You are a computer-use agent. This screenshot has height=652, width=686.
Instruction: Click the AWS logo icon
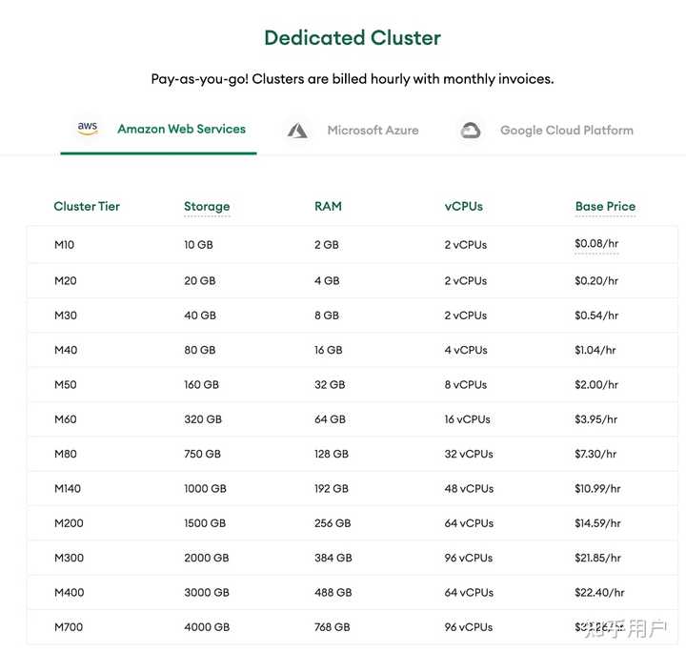click(x=88, y=129)
